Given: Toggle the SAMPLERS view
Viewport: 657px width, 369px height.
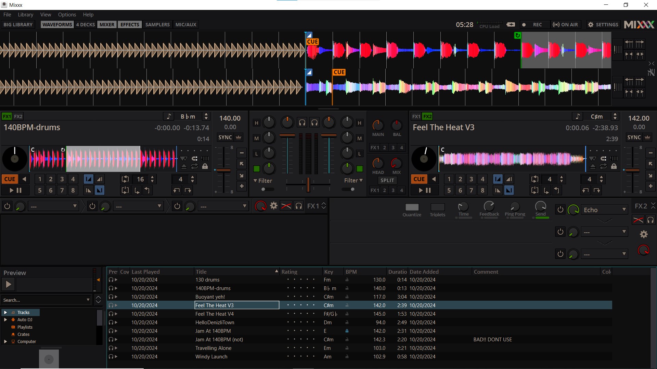Looking at the screenshot, I should pyautogui.click(x=157, y=25).
